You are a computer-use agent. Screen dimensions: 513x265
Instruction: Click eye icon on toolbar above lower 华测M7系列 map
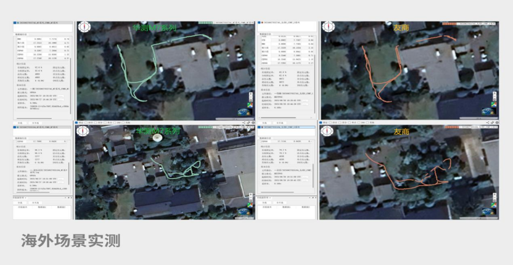click(253, 123)
